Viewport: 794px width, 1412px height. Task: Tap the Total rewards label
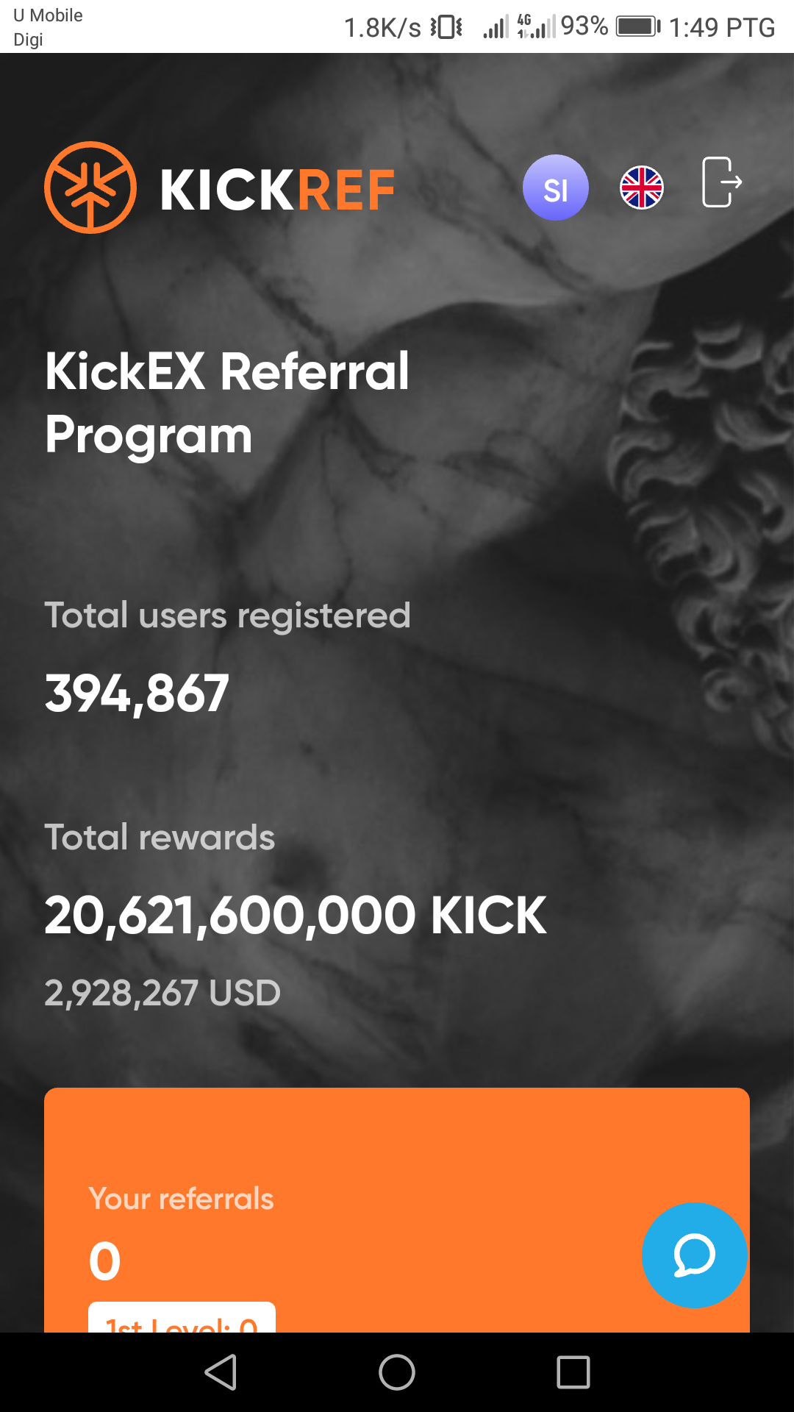pos(160,837)
